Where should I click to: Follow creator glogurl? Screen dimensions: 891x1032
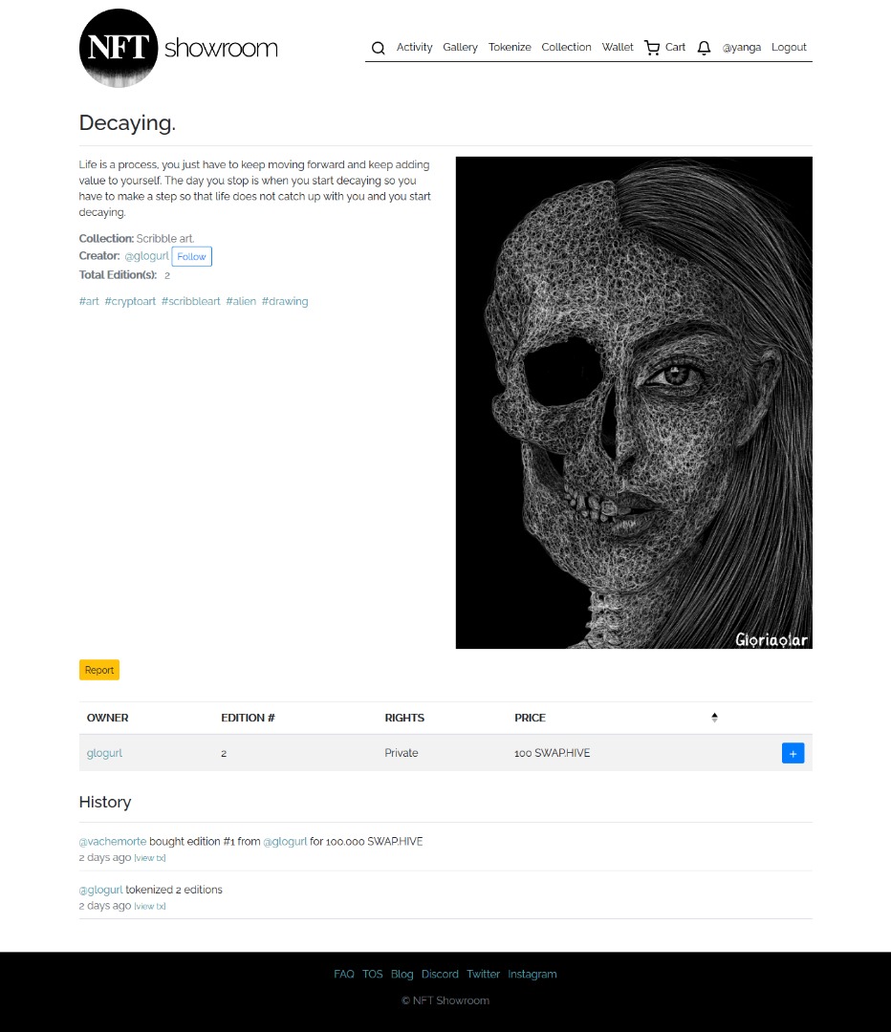pyautogui.click(x=191, y=256)
